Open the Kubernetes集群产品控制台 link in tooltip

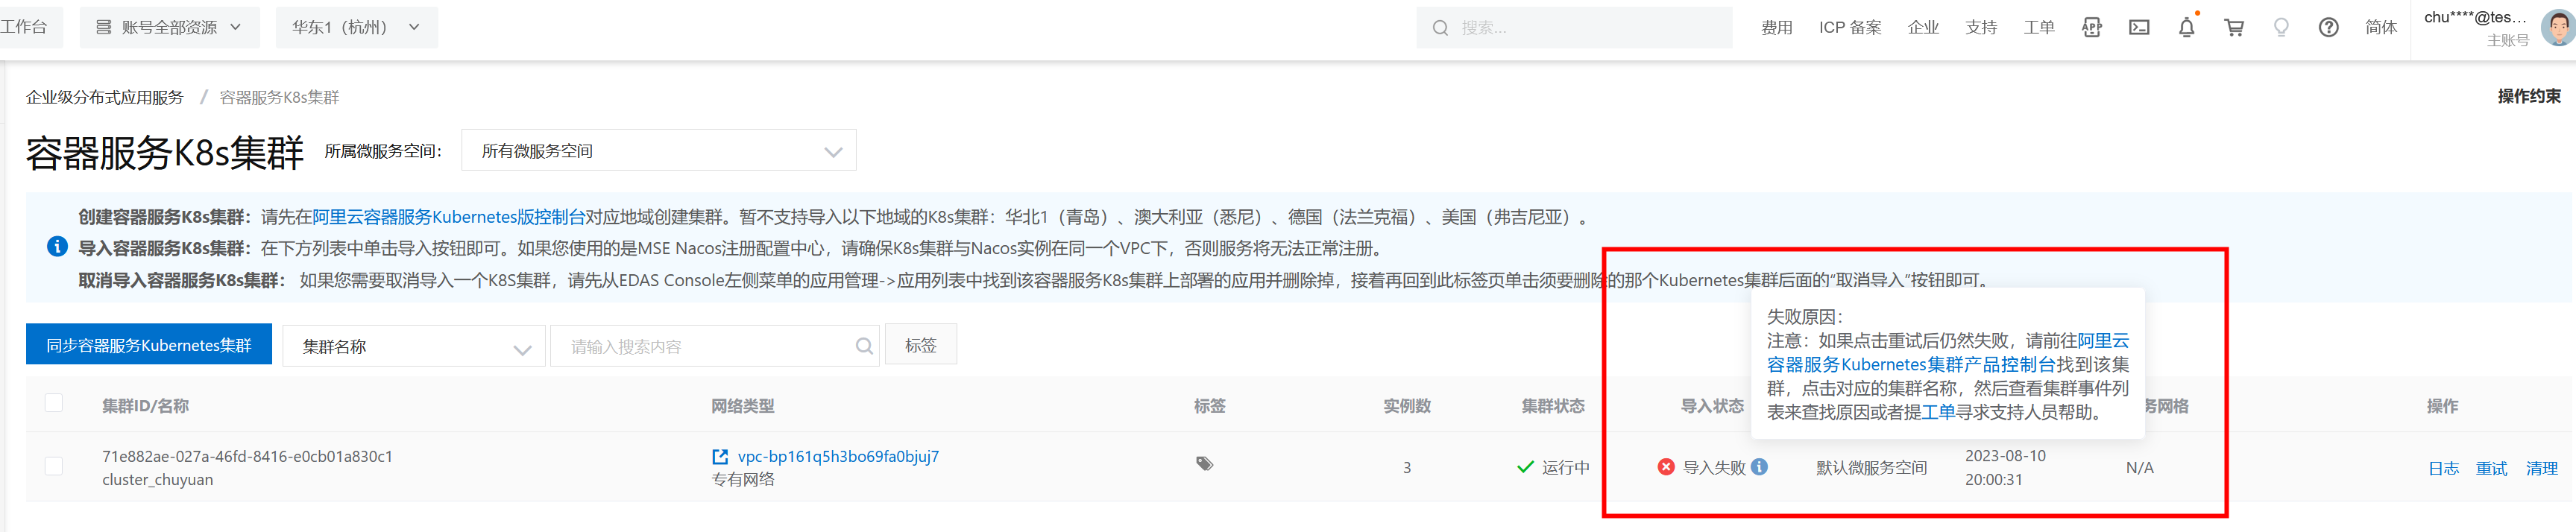pos(1948,352)
